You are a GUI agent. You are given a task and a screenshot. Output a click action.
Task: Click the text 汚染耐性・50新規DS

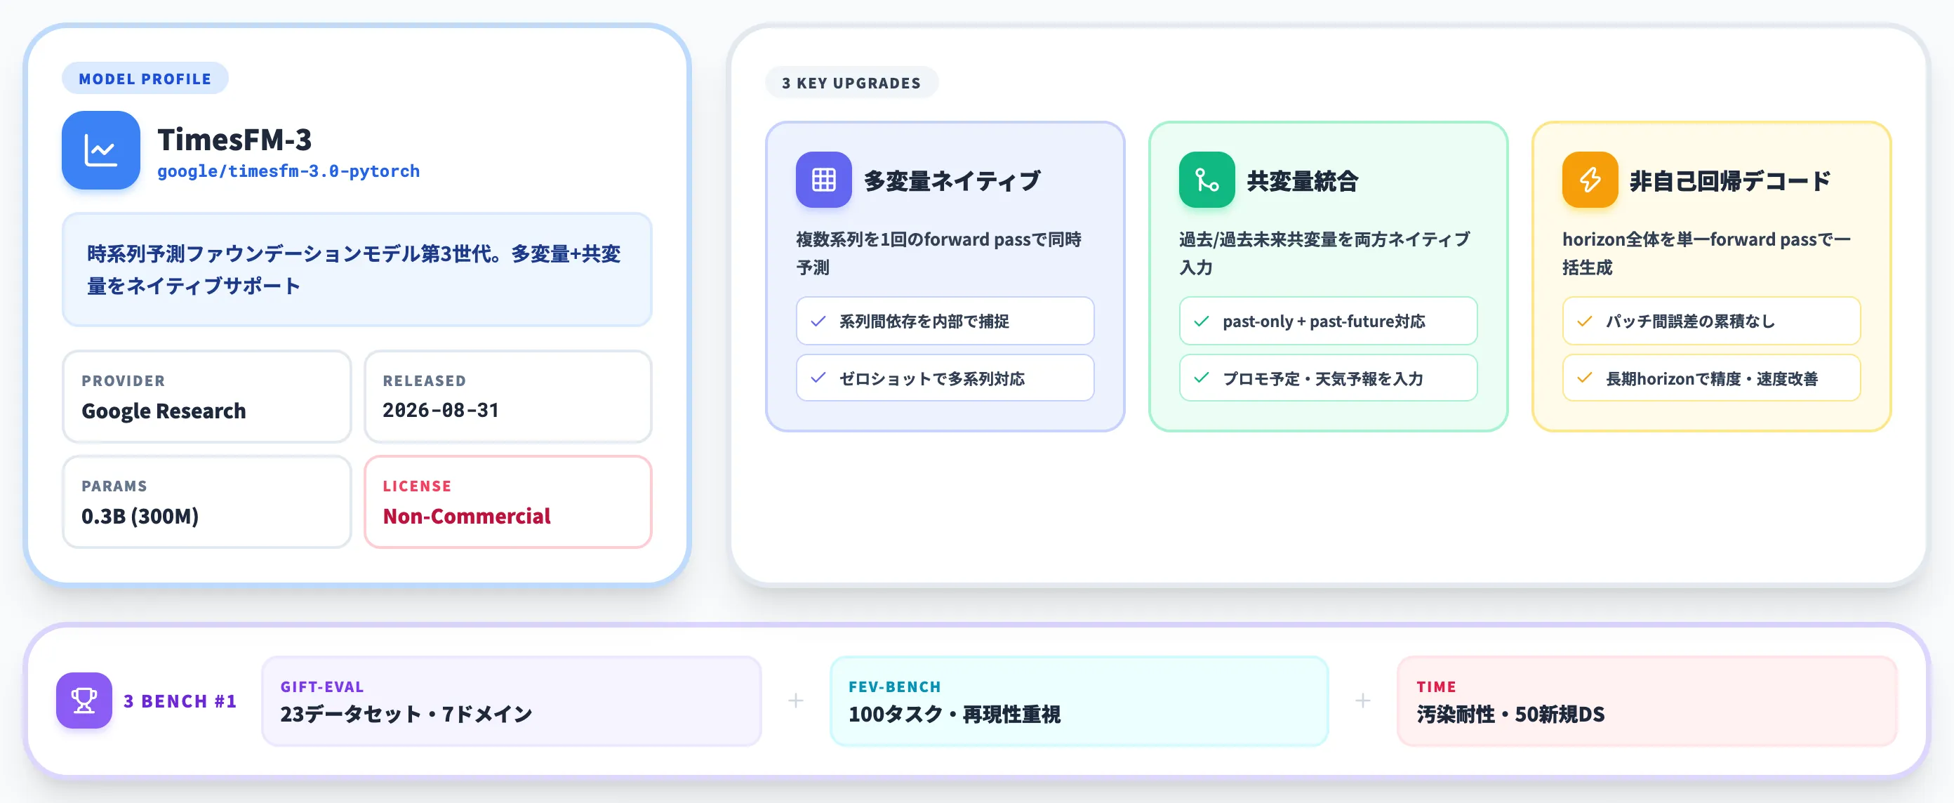pos(1511,715)
